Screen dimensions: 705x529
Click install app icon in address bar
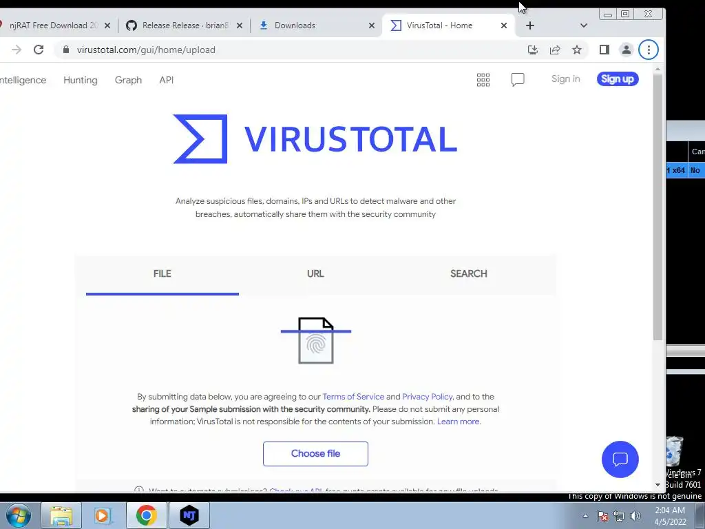[x=533, y=50]
